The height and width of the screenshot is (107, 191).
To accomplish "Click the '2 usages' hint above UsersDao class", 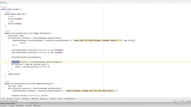I will click(4, 7).
